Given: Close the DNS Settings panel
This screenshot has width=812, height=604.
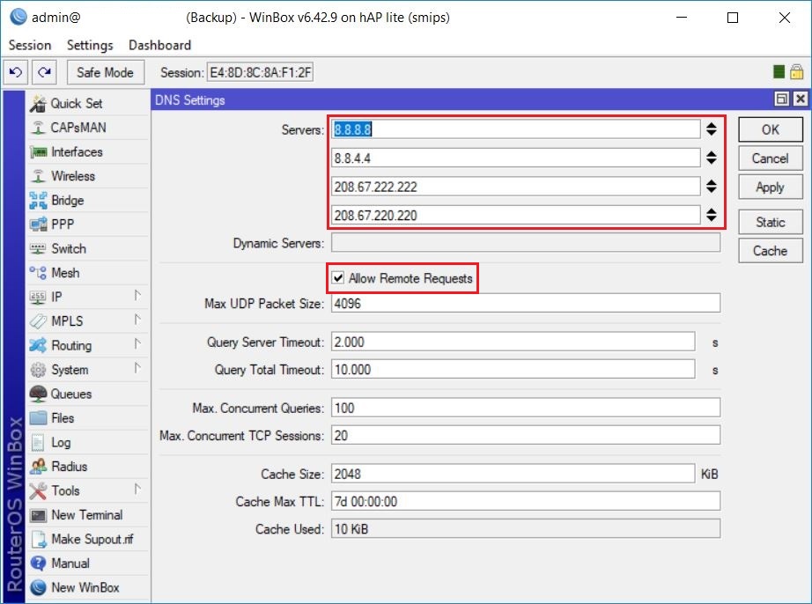Looking at the screenshot, I should (800, 99).
